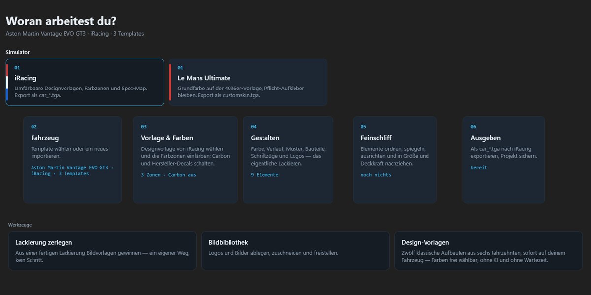
Task: Click the 'Aston Martin Vantage EVO GT3 · iRacing · 3 Templates' subtitle under the heading
Action: pyautogui.click(x=75, y=34)
